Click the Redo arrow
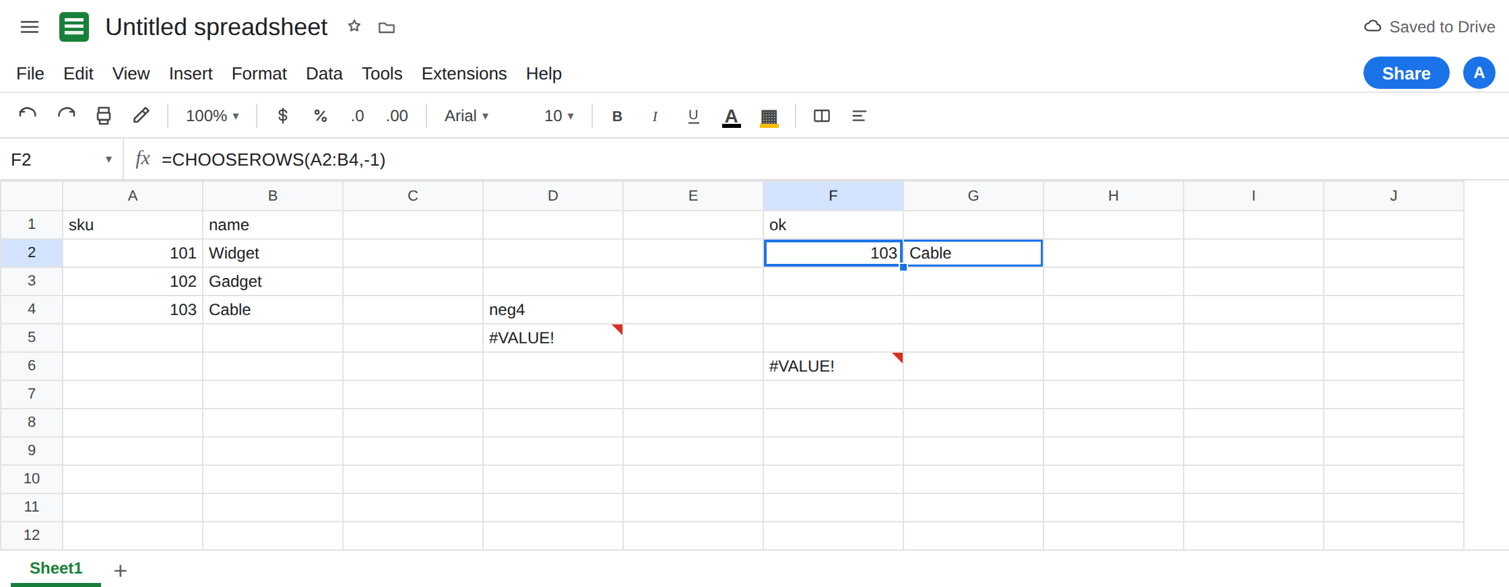Viewport: 1509px width, 587px height. 66,116
